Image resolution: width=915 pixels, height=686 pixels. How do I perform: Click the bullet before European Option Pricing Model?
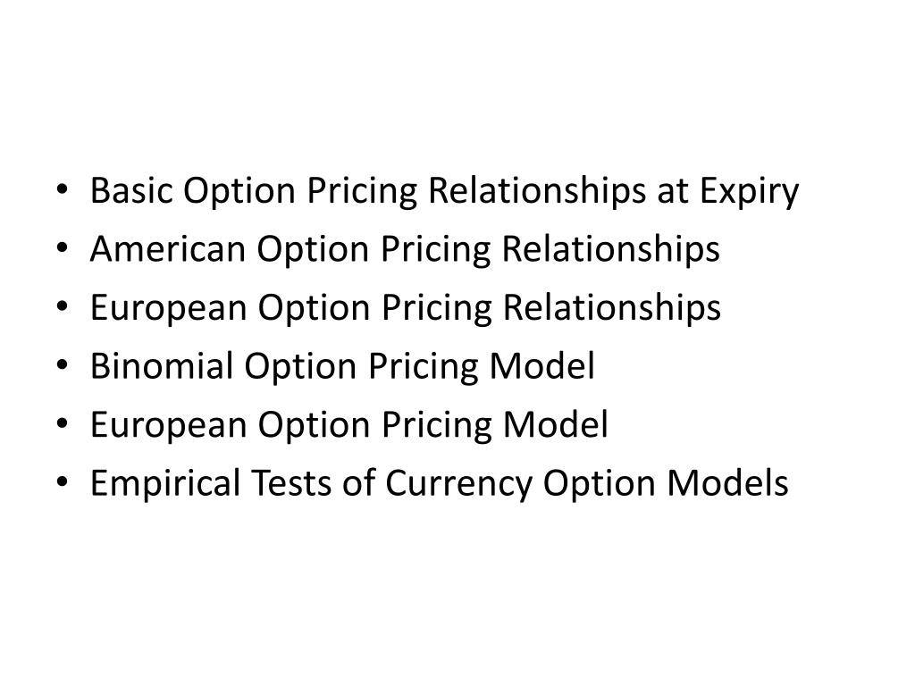pyautogui.click(x=62, y=424)
